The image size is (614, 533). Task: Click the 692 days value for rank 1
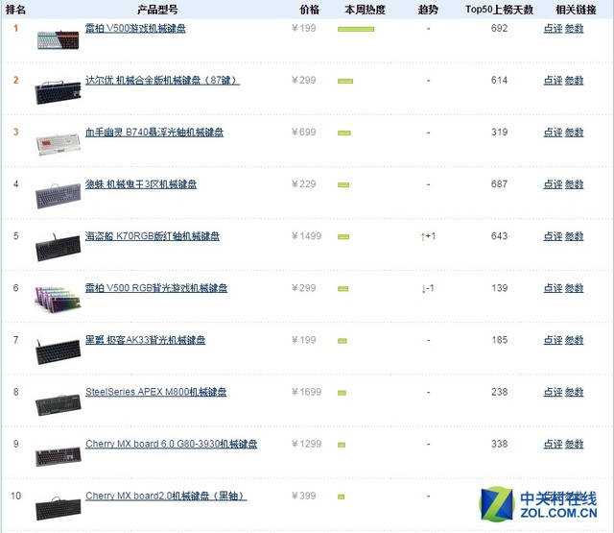499,28
